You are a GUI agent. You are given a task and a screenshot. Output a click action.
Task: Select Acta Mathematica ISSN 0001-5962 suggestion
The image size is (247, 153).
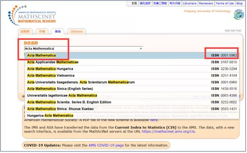[x=41, y=55]
